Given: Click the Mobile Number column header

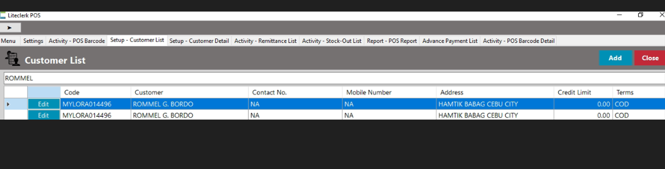Looking at the screenshot, I should [389, 92].
